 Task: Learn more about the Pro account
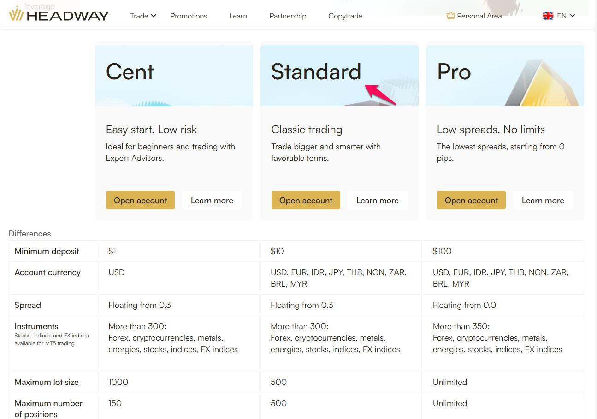coord(543,200)
